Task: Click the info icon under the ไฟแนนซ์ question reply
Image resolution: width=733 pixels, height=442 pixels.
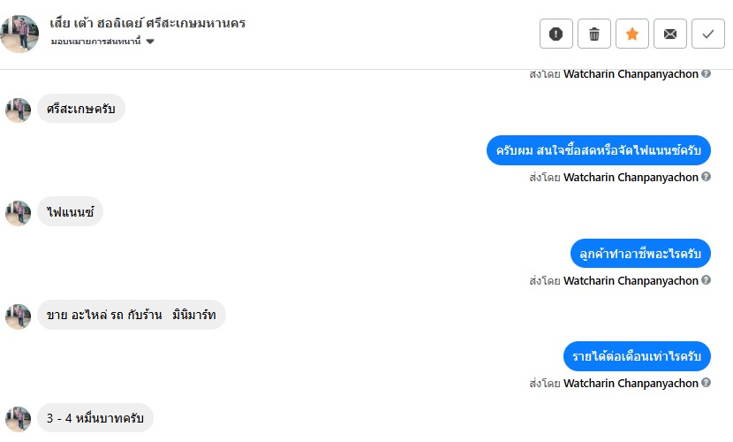Action: click(706, 177)
